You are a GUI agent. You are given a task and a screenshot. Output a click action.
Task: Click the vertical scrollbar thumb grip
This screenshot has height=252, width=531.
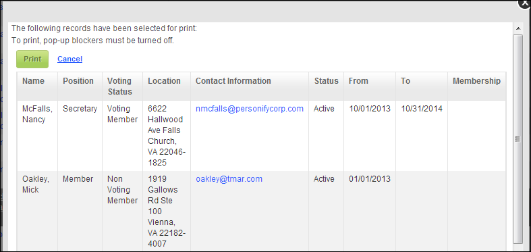coord(518,138)
